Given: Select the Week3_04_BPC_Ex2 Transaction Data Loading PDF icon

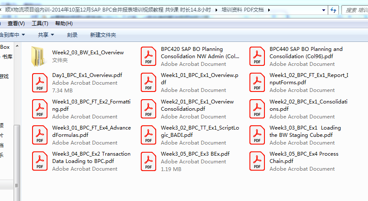Looking at the screenshot, I should 40,161.
